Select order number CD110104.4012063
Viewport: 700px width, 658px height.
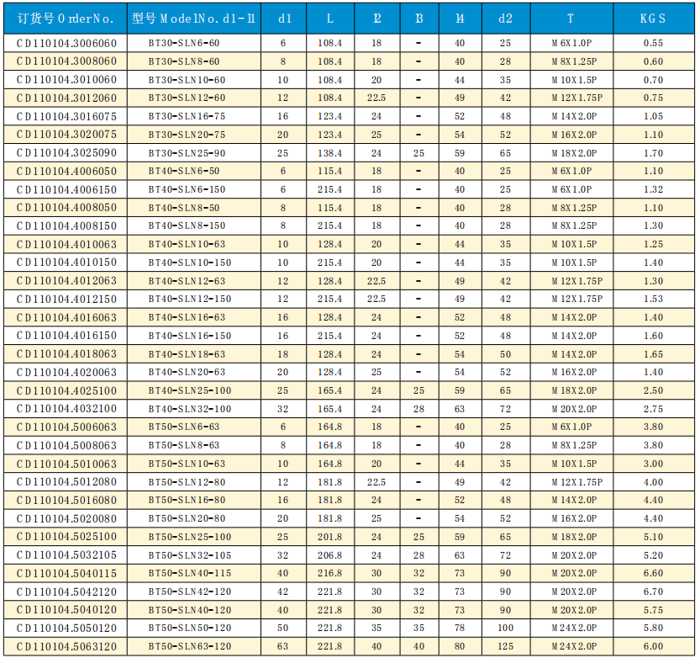click(x=66, y=281)
